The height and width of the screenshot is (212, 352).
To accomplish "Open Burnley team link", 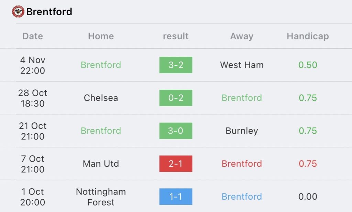I will [242, 131].
